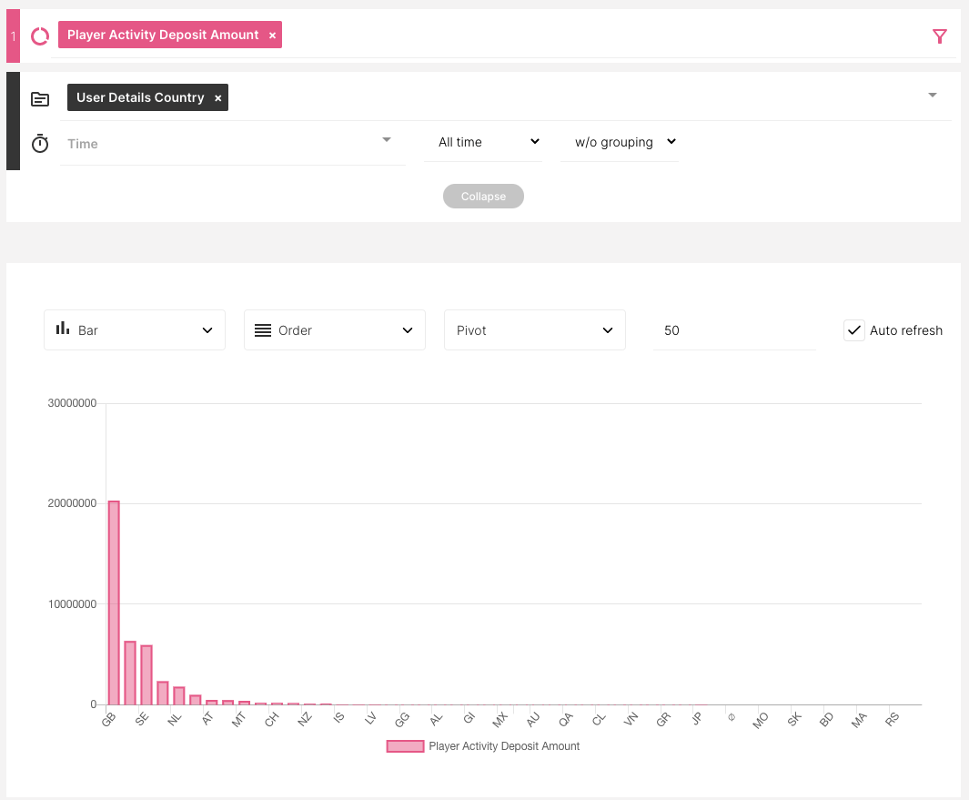
Task: Click the row limit field showing 50
Action: (x=733, y=330)
